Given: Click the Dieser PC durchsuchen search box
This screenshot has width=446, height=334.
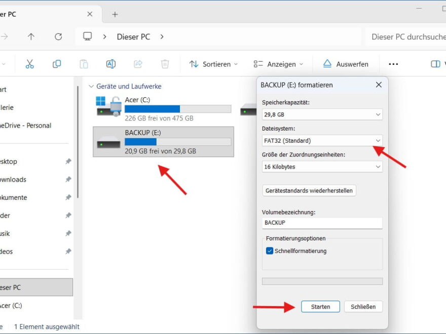Looking at the screenshot, I should 405,36.
